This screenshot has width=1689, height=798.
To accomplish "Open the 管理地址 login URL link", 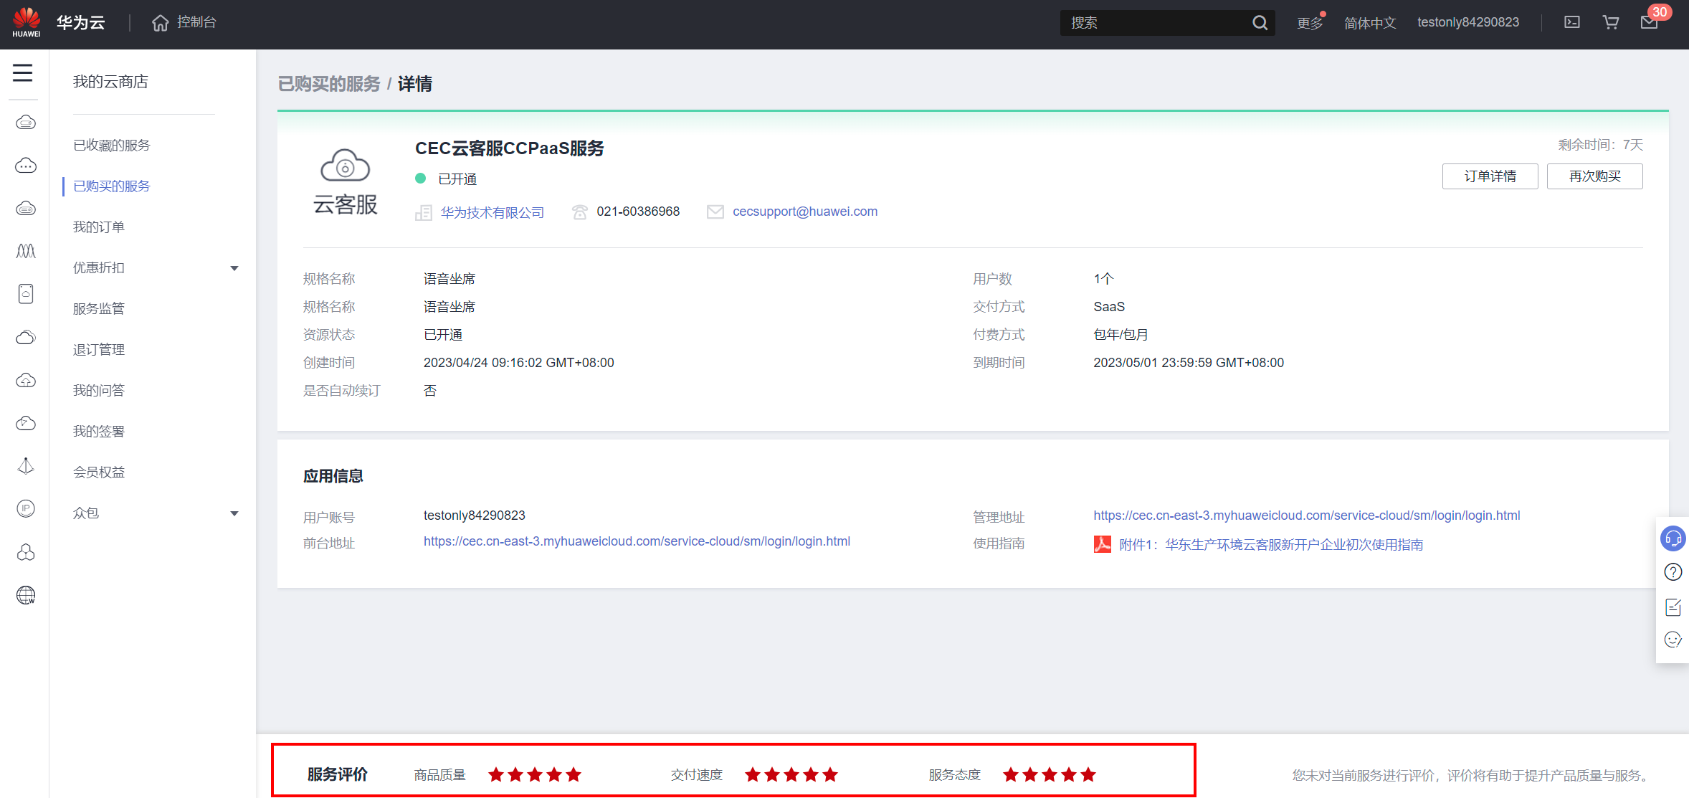I will click(1307, 516).
